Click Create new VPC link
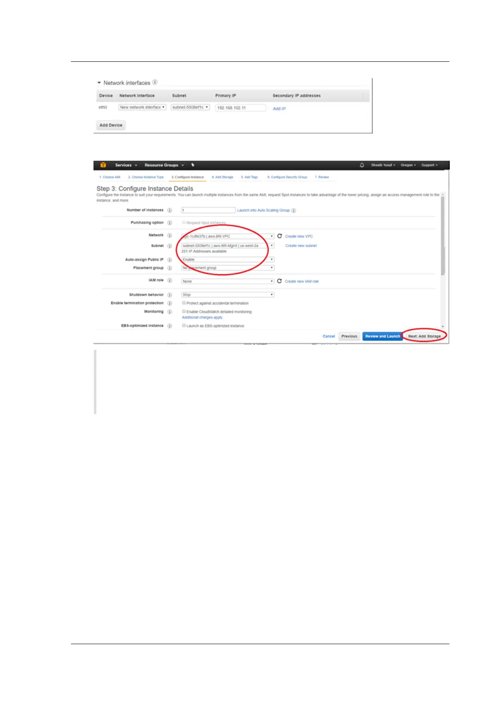497x703 pixels. pos(299,236)
